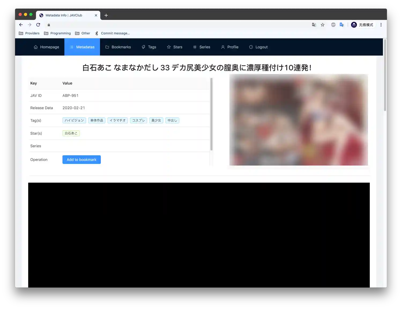Open Chrome's three-dot menu

(381, 25)
